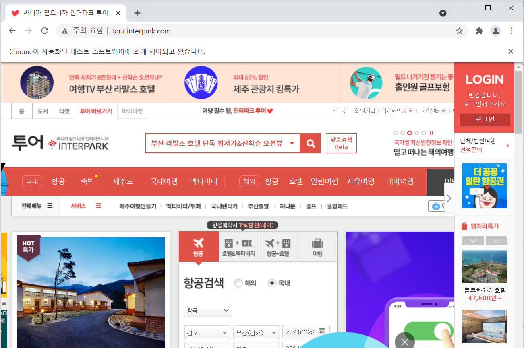Expand the 고객센터 dropdown

pyautogui.click(x=443, y=111)
